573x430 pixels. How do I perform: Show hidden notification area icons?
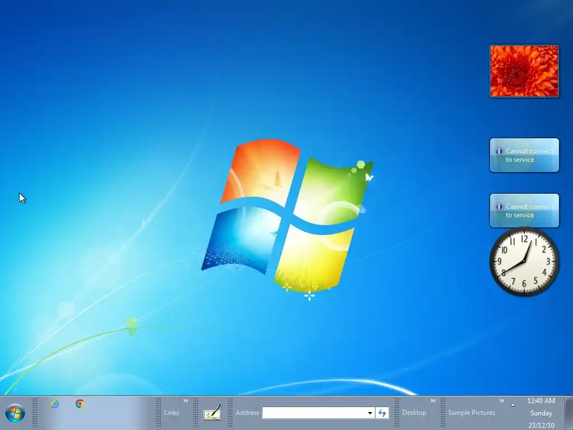pos(513,405)
